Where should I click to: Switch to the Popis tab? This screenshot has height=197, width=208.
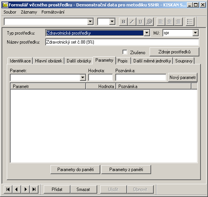(123, 61)
